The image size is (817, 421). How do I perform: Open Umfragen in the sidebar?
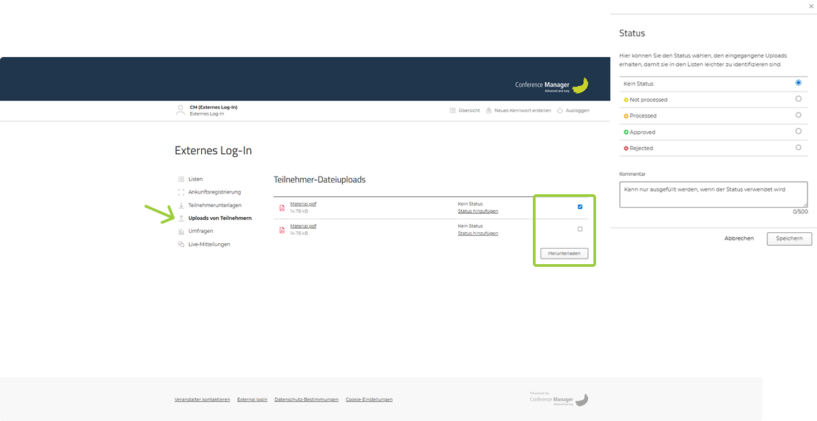[x=201, y=231]
